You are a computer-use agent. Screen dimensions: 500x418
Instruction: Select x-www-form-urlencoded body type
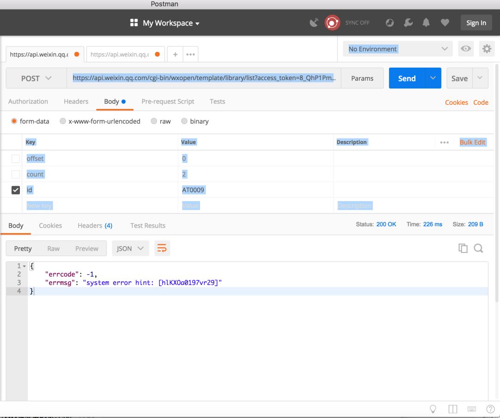(62, 121)
